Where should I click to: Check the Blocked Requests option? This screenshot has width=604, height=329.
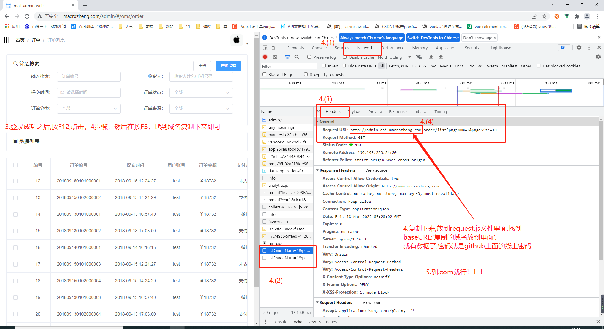coord(264,74)
